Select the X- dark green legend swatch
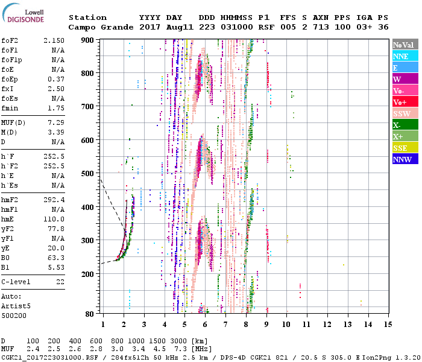The width and height of the screenshot is (422, 362). click(405, 125)
